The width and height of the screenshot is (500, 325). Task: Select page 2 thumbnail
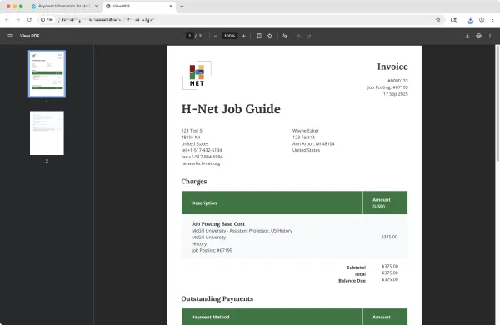pyautogui.click(x=47, y=133)
